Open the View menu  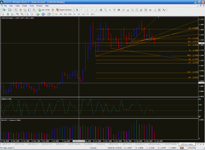11,6
